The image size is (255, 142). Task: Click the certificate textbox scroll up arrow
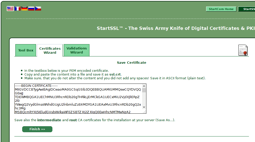(144, 86)
